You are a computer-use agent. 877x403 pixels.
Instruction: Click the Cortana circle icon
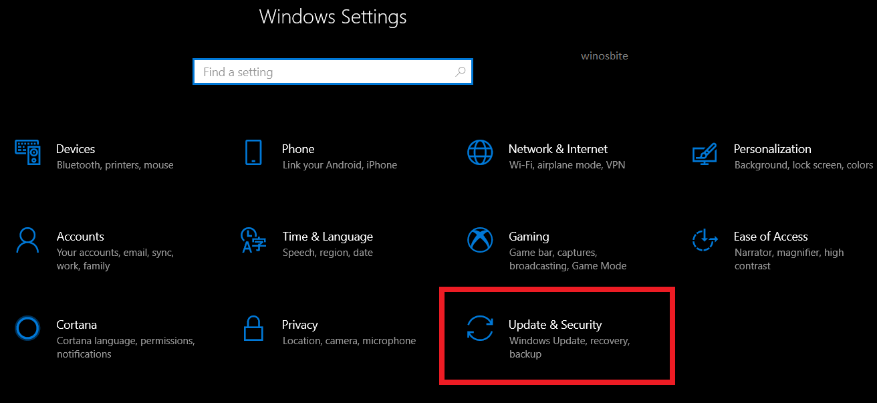pyautogui.click(x=27, y=328)
